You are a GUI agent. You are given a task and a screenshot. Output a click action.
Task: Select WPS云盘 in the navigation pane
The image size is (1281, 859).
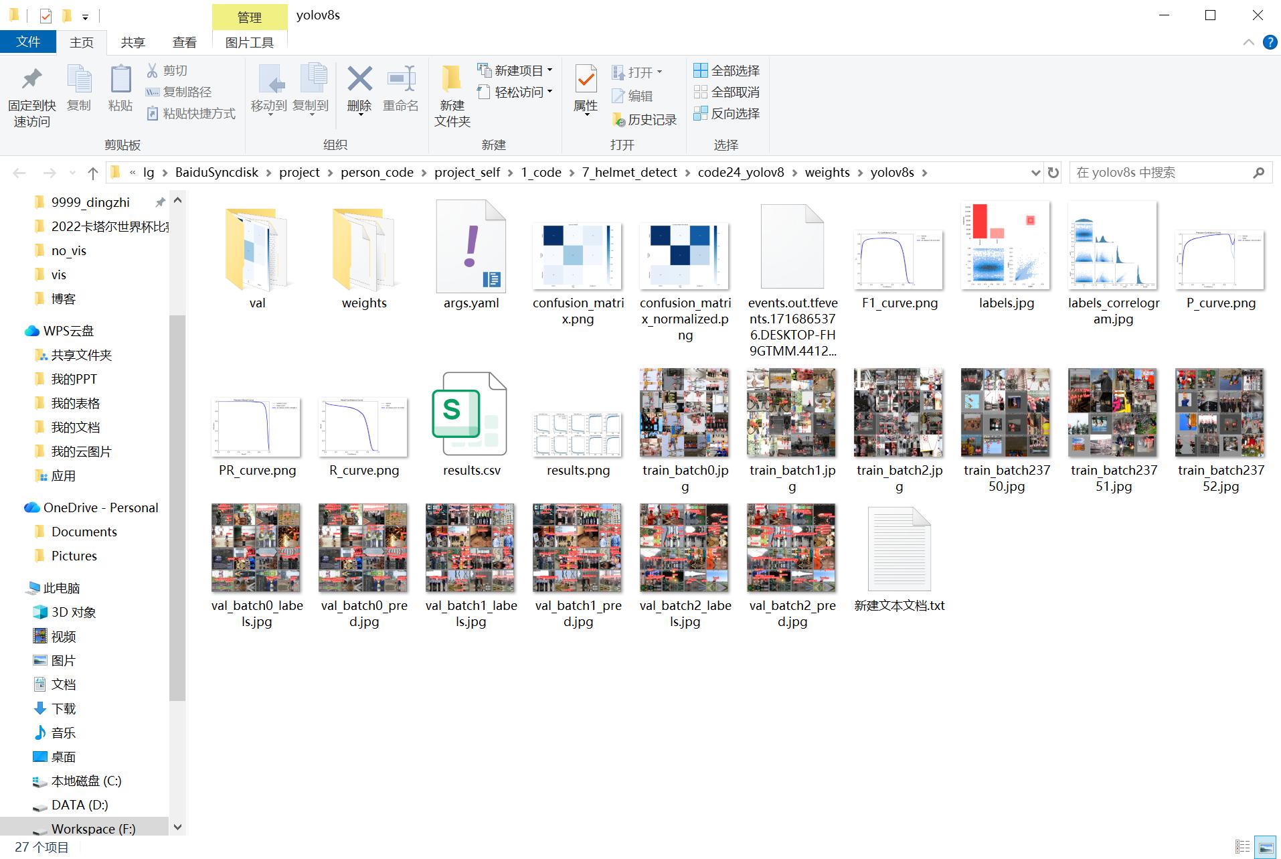click(x=68, y=331)
